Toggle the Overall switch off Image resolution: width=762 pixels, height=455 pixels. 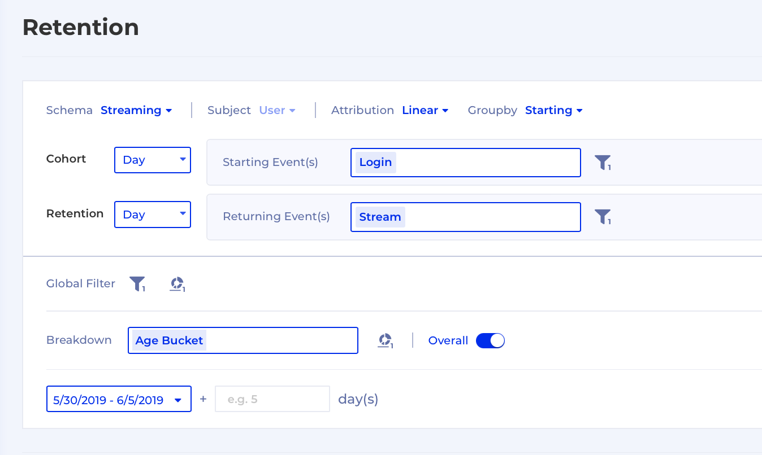pyautogui.click(x=490, y=340)
